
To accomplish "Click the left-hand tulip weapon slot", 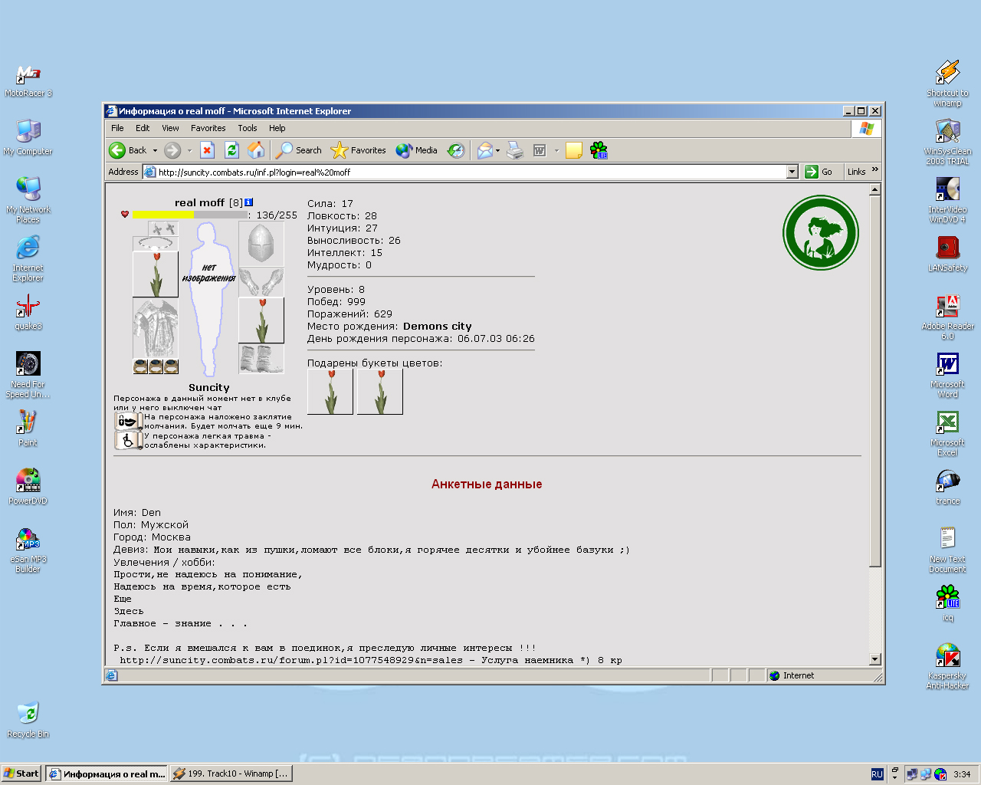I will click(156, 274).
